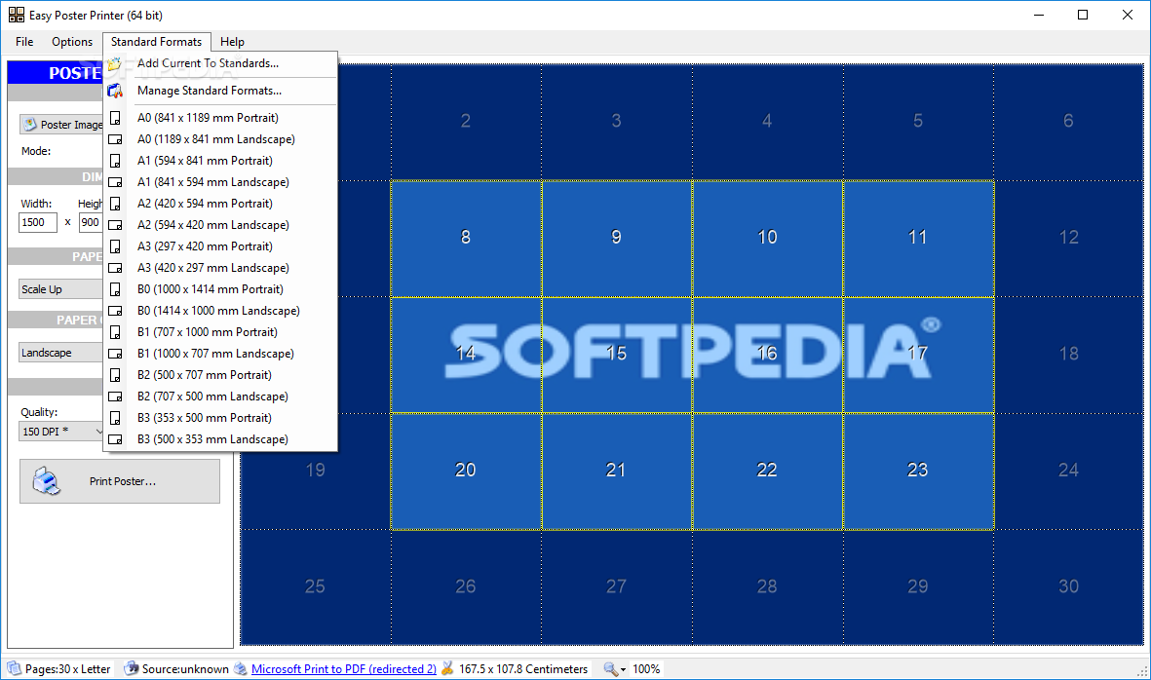The width and height of the screenshot is (1151, 680).
Task: Click landscape icon beside B3 500 x 353
Action: (115, 439)
